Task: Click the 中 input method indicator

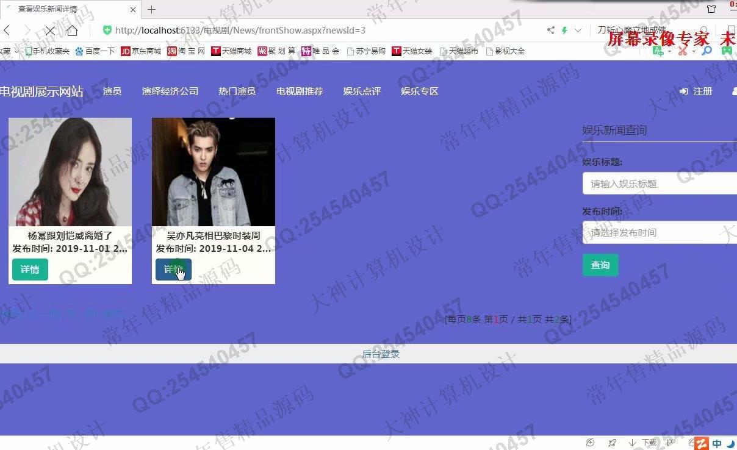Action: tap(717, 443)
